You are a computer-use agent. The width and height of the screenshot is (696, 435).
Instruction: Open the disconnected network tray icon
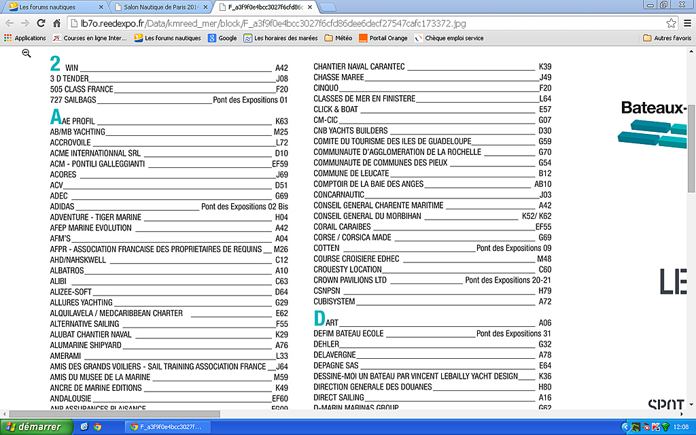click(x=646, y=427)
